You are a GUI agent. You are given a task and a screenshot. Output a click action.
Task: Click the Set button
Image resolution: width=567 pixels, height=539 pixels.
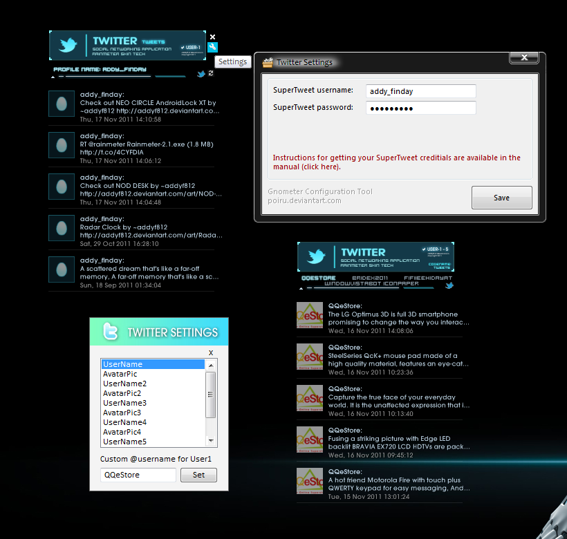198,475
